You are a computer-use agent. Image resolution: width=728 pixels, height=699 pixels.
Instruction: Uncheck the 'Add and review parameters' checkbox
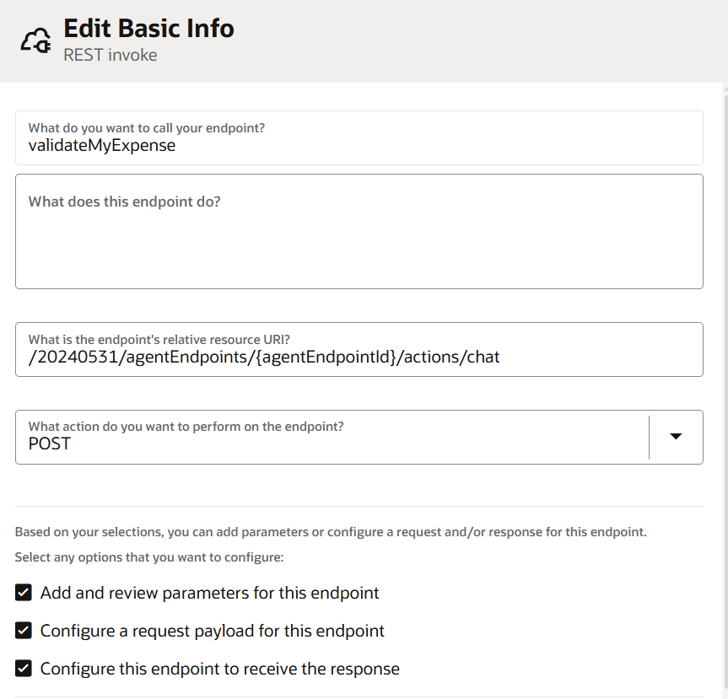click(24, 593)
